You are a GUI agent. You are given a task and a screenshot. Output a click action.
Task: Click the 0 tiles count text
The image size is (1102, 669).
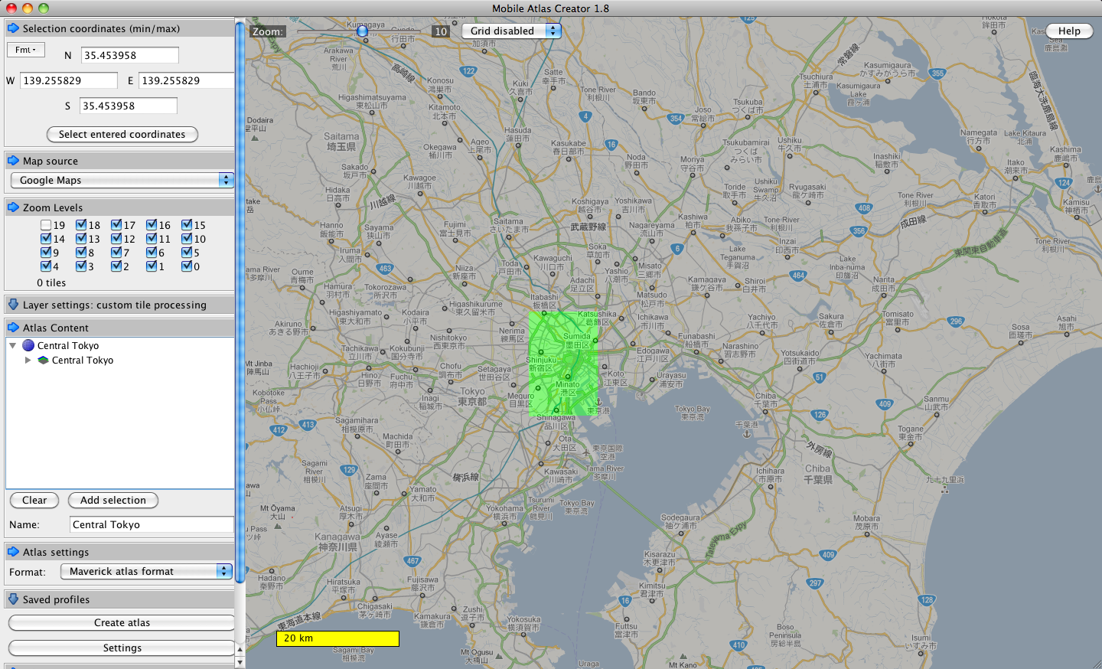point(51,282)
